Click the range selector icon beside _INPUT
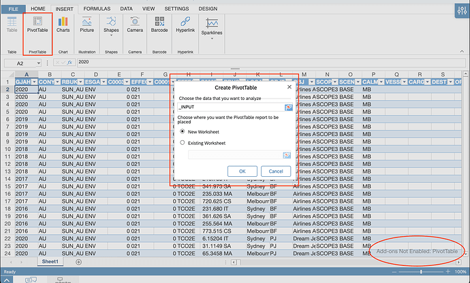 click(287, 107)
